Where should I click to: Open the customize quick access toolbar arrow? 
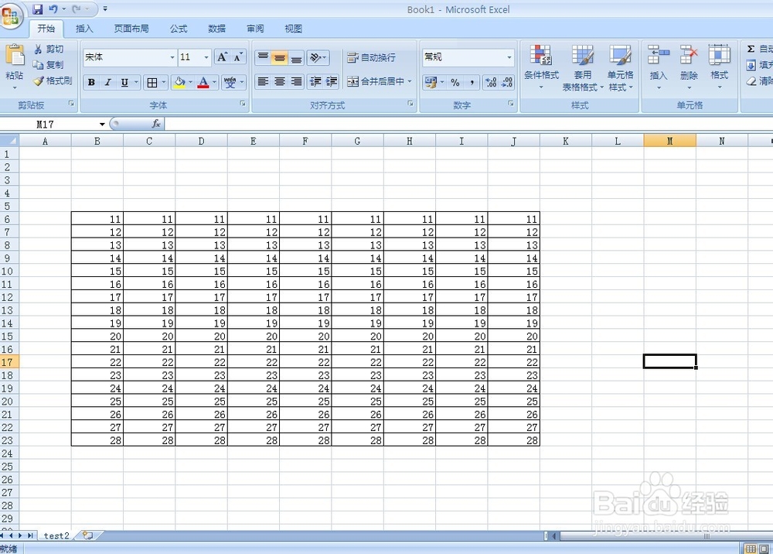tap(105, 9)
